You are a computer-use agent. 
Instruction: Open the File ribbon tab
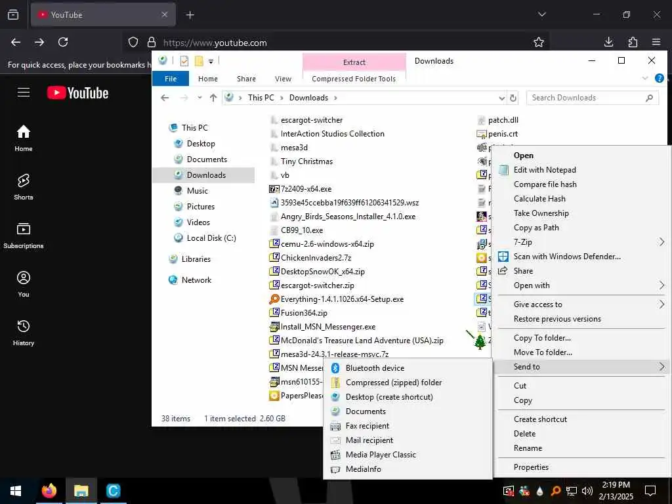tap(171, 79)
